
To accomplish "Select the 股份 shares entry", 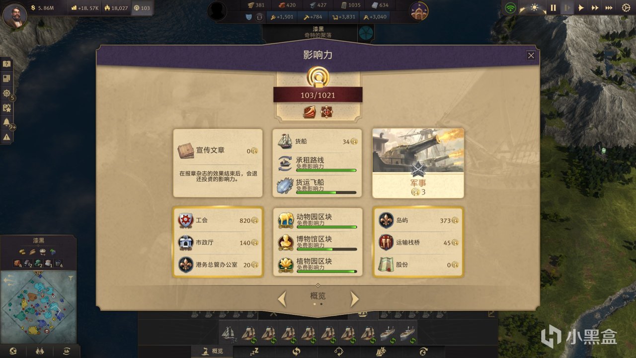I will tap(418, 265).
